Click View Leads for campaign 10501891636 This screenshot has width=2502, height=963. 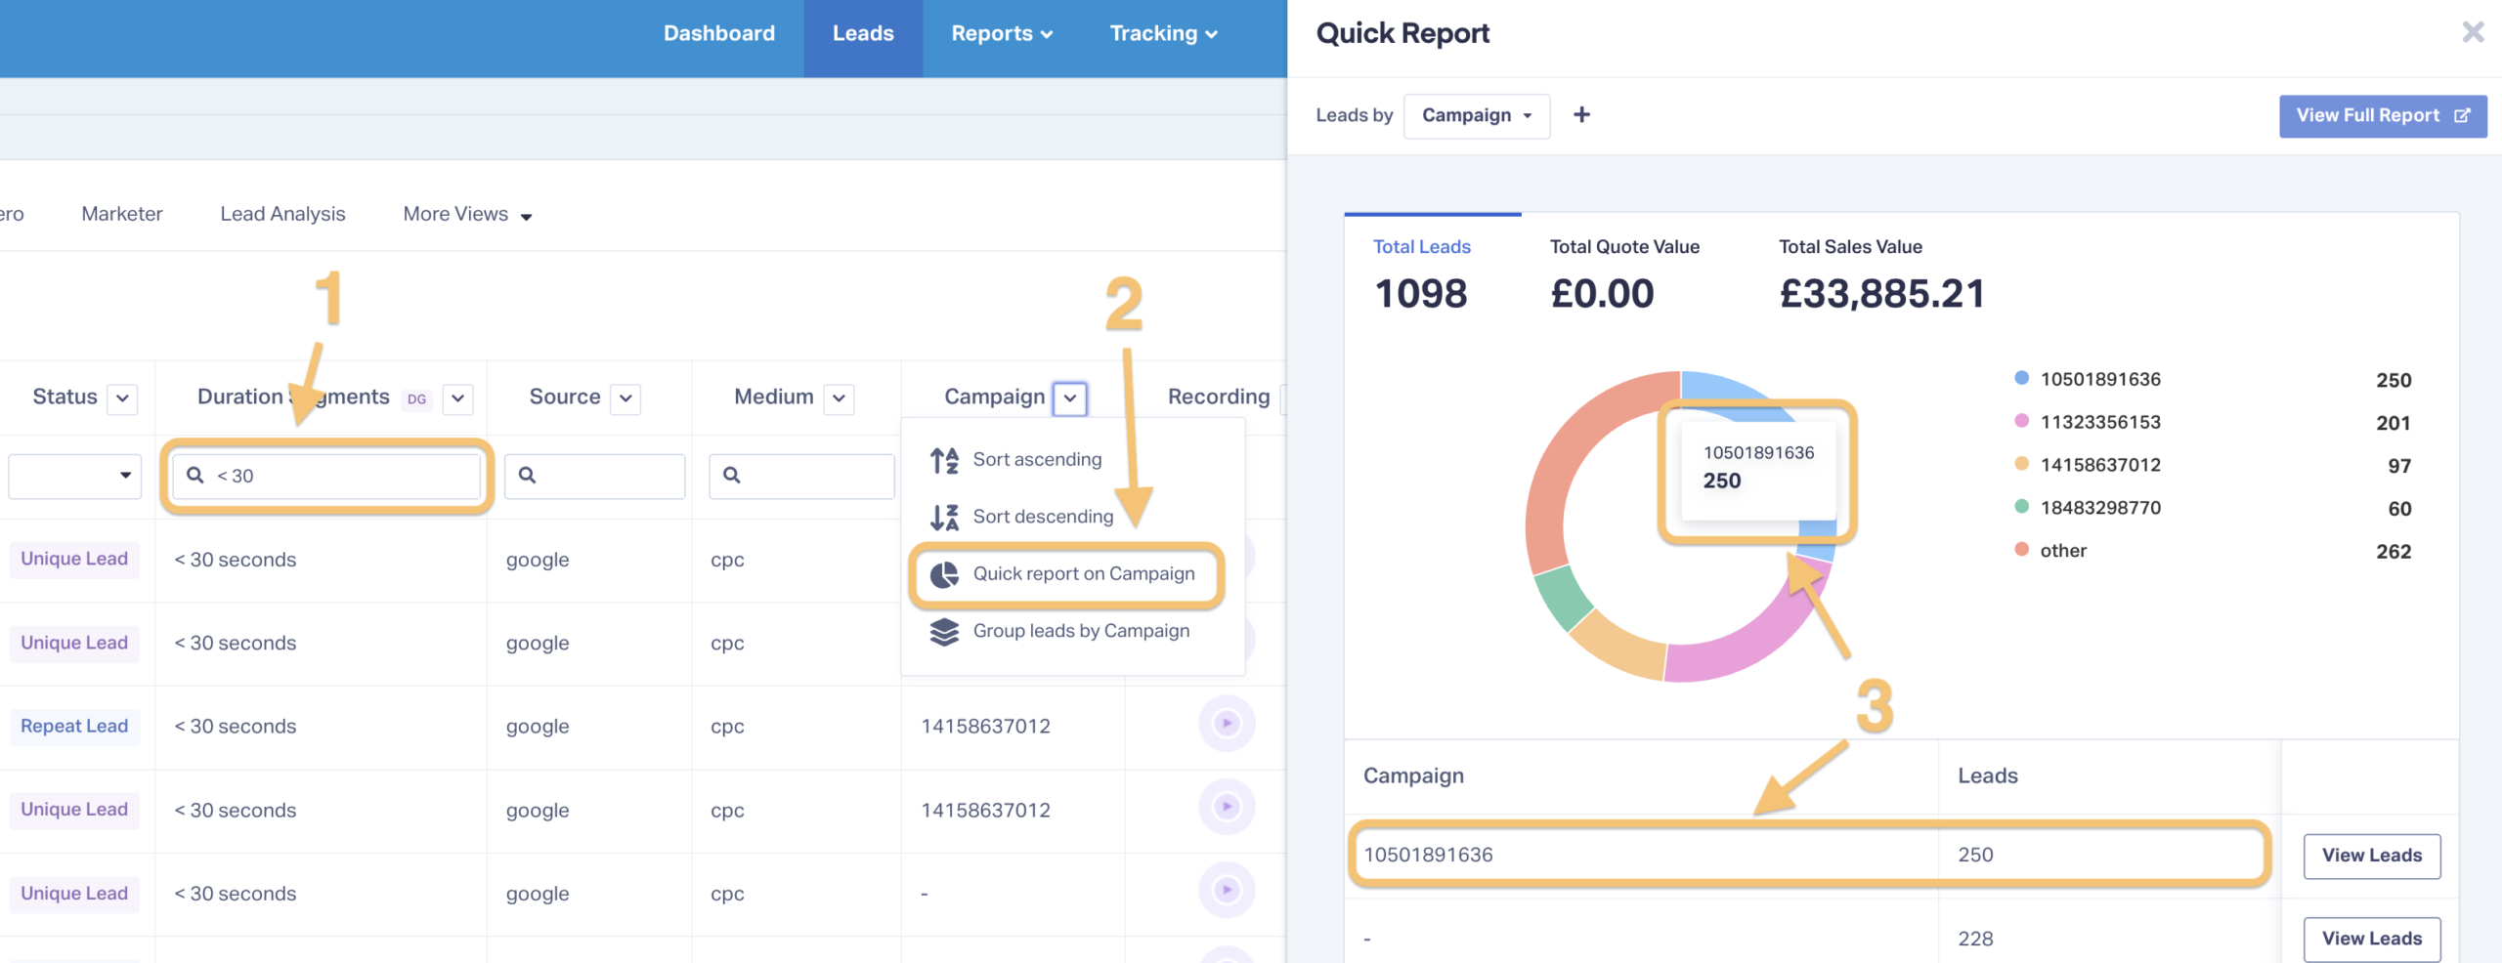tap(2372, 856)
